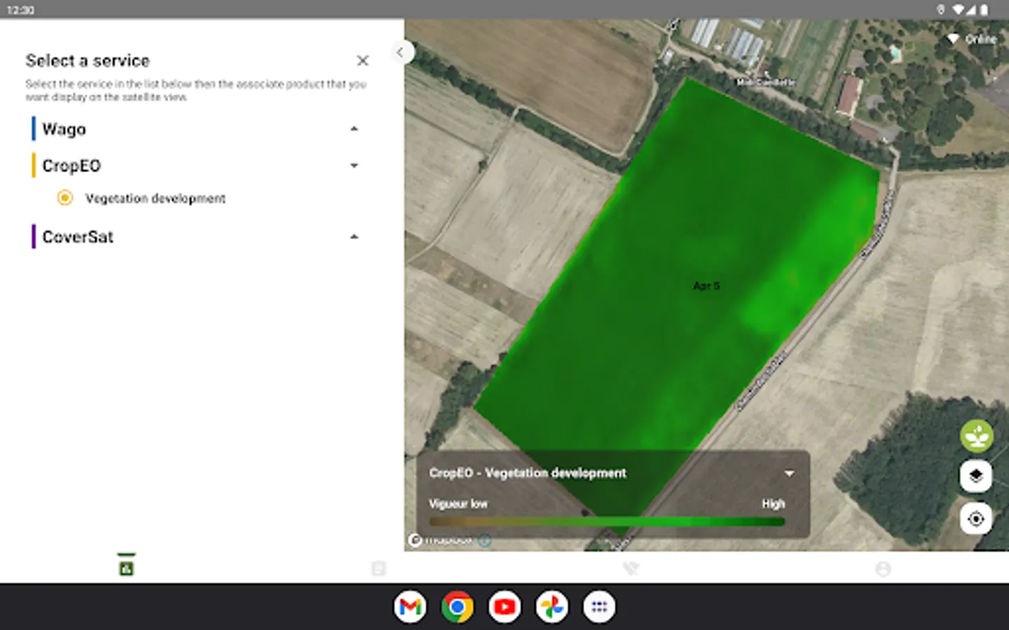Center map on my location
The image size is (1009, 630).
pos(976,519)
